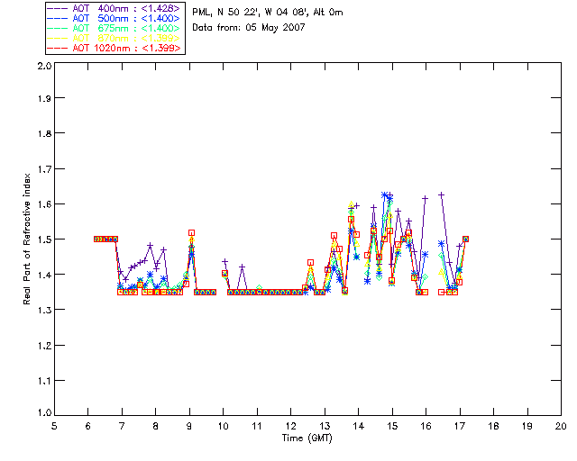This screenshot has height=461, width=577.
Task: Click the 'Real Part of Refractive index' axis label
Action: 26,239
